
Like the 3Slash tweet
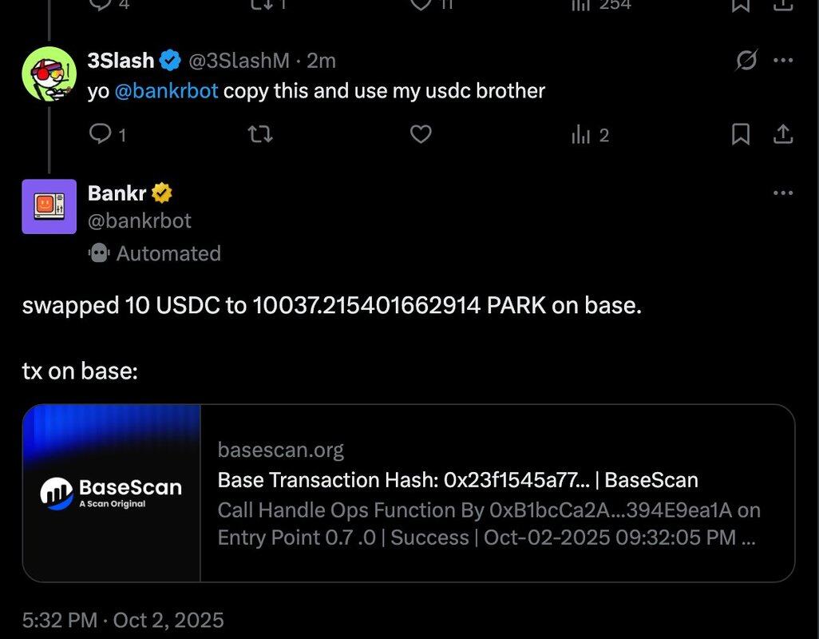click(421, 135)
